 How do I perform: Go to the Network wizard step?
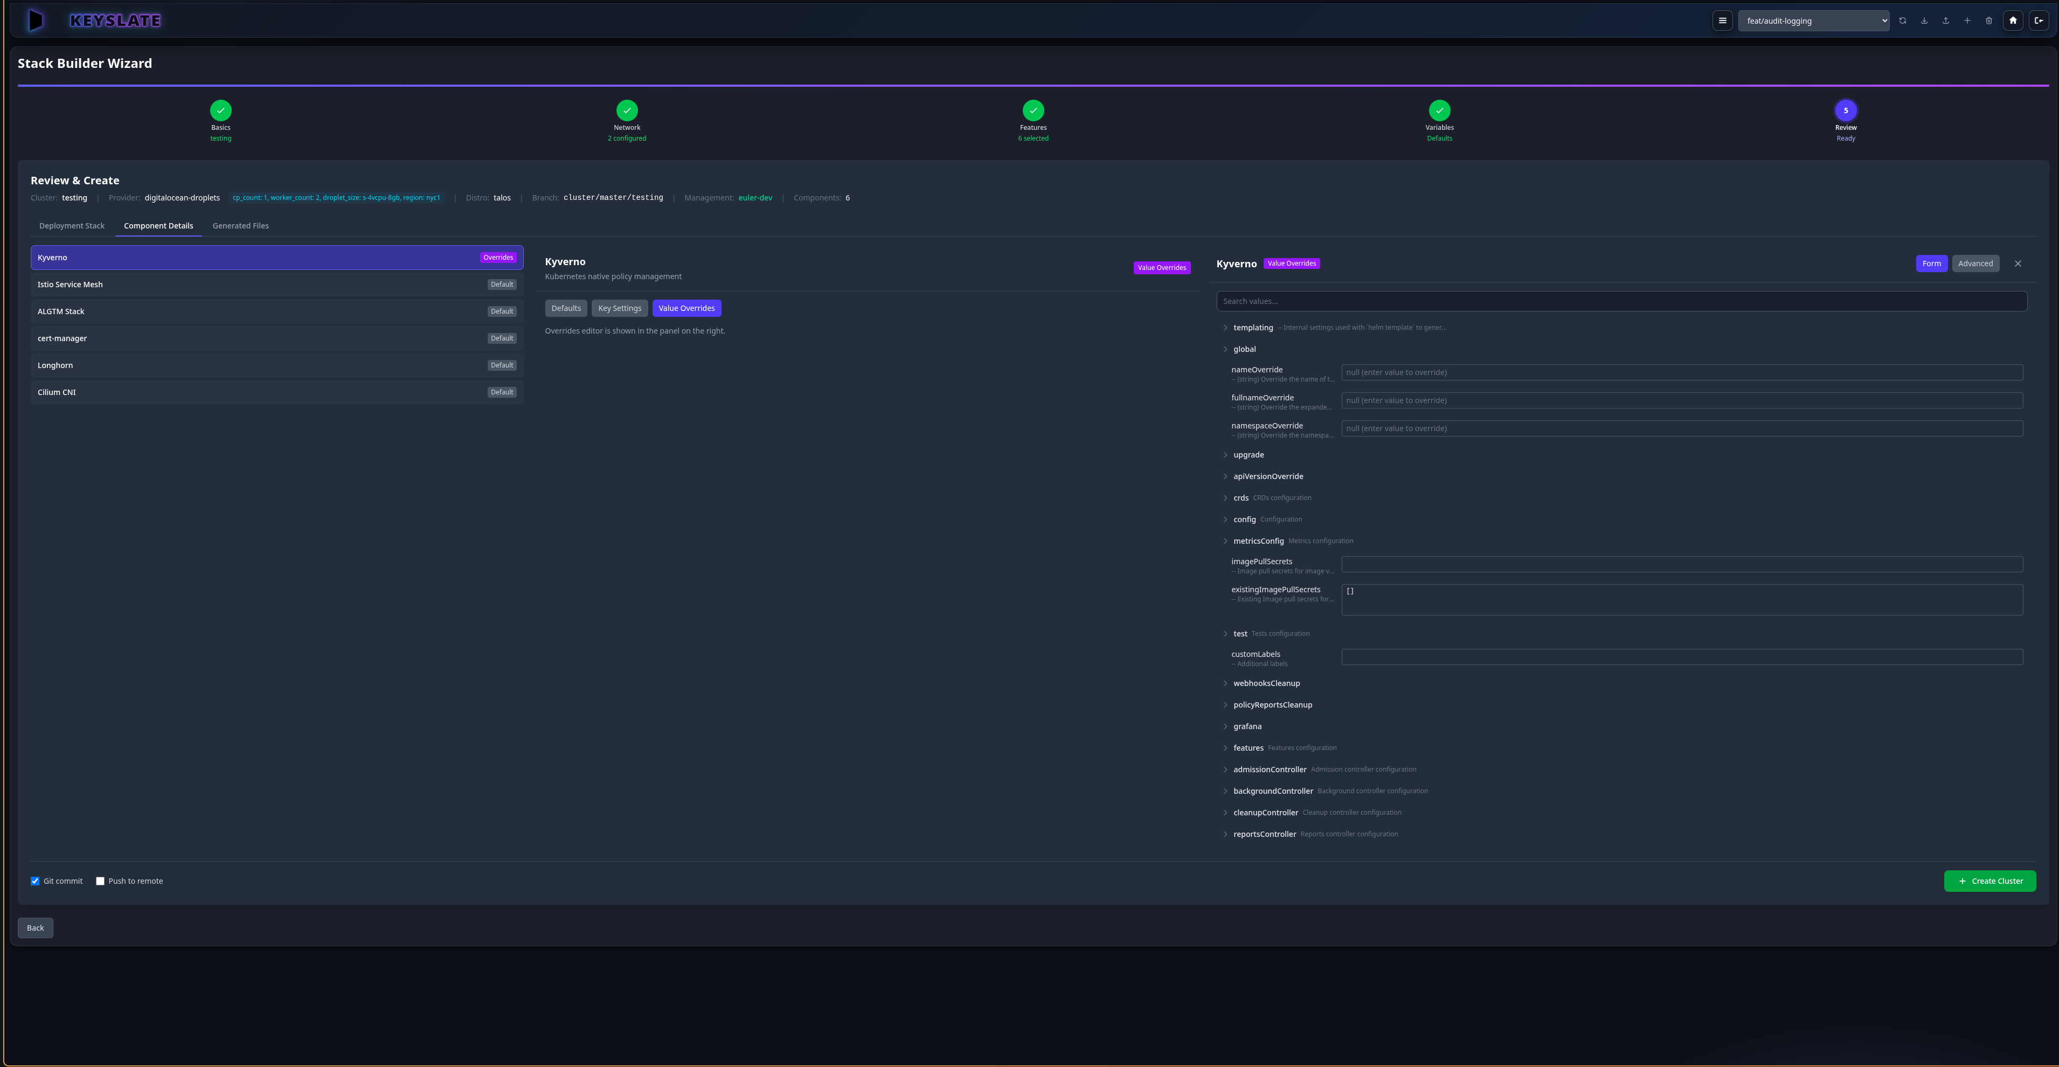[x=627, y=110]
